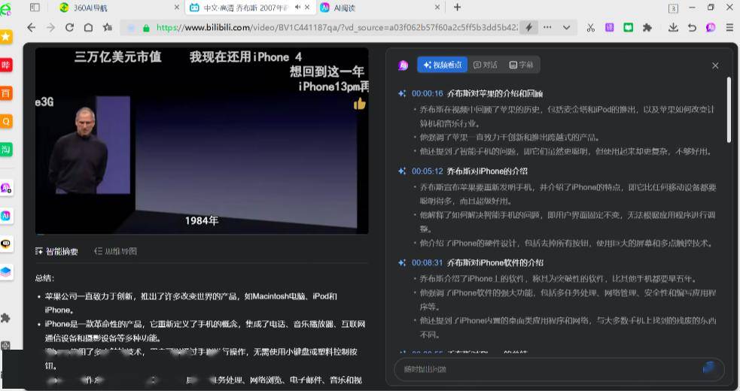Click the browser forward arrow
Image resolution: width=740 pixels, height=391 pixels.
[50, 27]
